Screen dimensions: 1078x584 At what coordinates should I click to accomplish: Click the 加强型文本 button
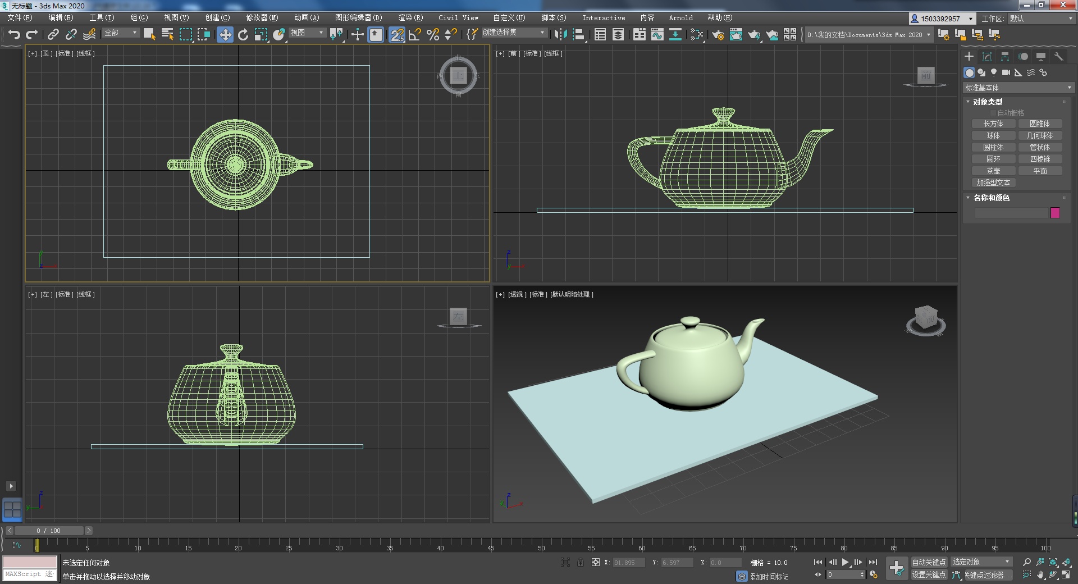993,182
